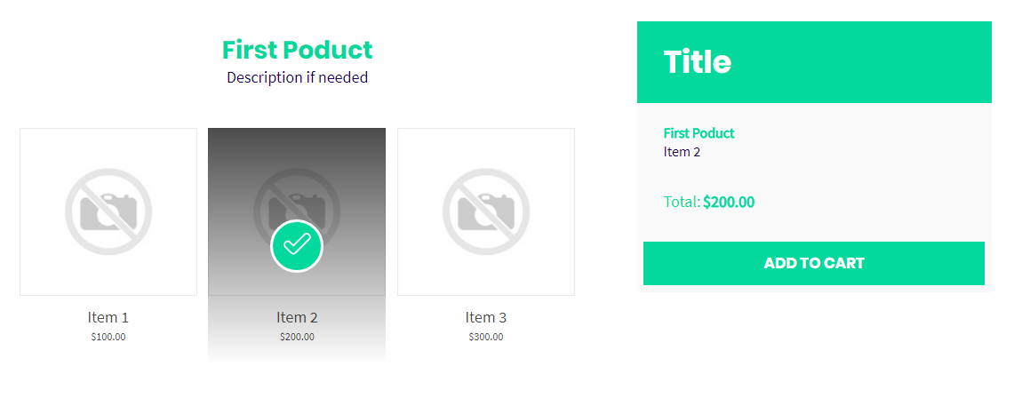
Task: Click the Item 2 name label under the image
Action: (297, 317)
